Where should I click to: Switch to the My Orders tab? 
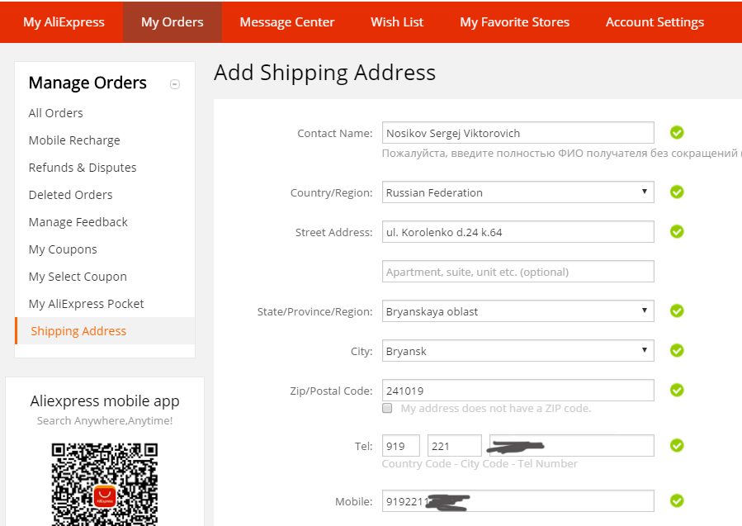pyautogui.click(x=173, y=21)
